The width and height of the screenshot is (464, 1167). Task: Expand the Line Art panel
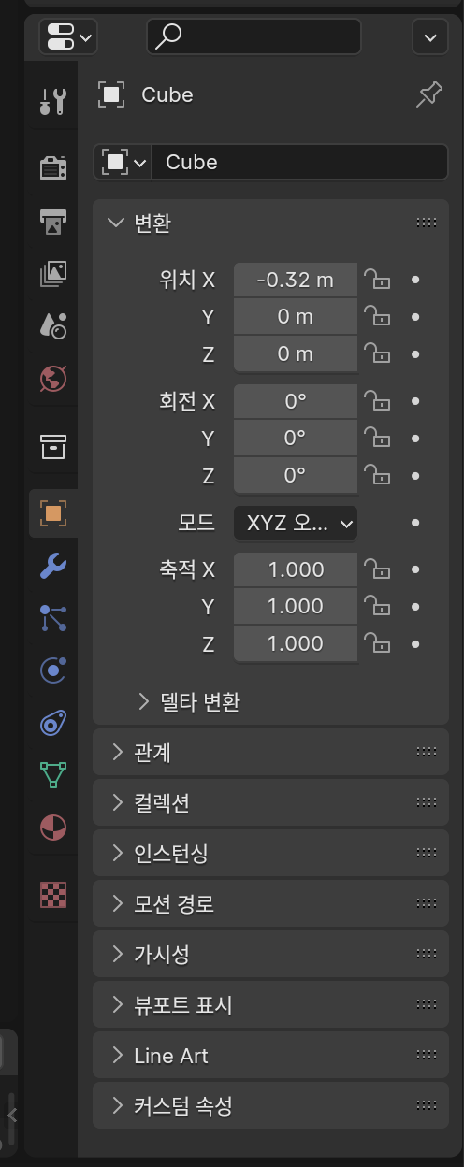click(270, 1056)
